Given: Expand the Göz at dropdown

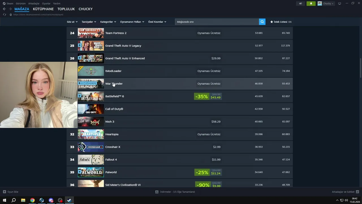Looking at the screenshot, I should pos(72,22).
